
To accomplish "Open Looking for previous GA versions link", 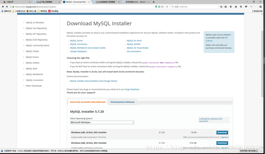I will click(211, 120).
